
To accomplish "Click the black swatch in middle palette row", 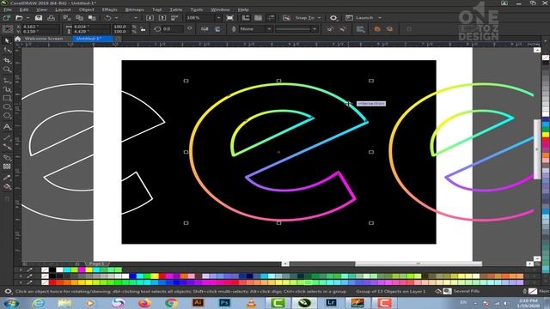I will click(52, 276).
